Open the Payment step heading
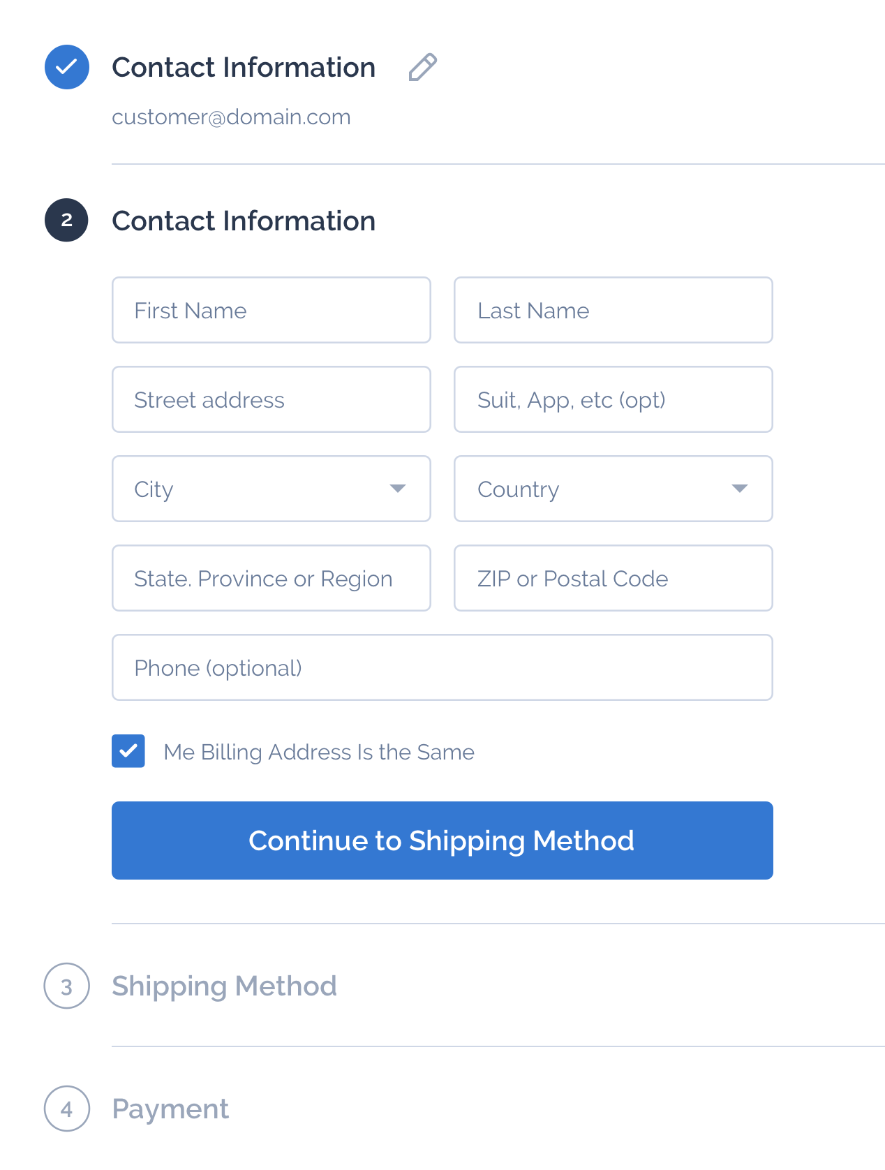The width and height of the screenshot is (885, 1170). tap(170, 1109)
